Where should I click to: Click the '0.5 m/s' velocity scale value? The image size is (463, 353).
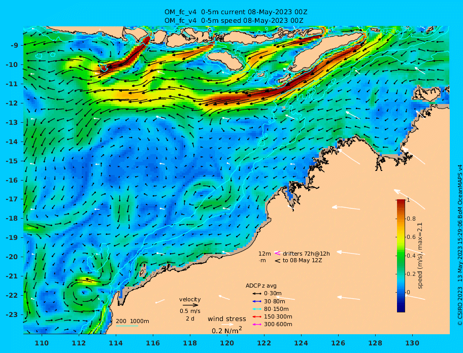pyautogui.click(x=190, y=311)
